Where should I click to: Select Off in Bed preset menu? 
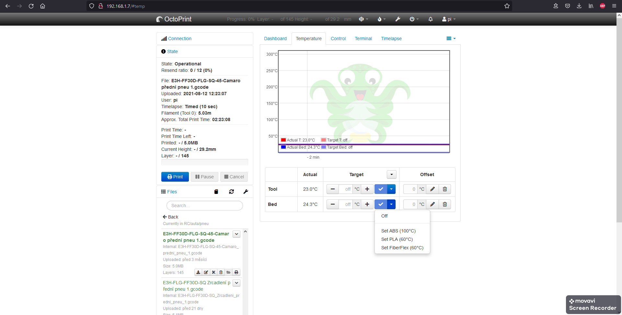(402, 216)
